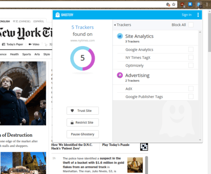The height and width of the screenshot is (174, 211).
Task: Click the Google Publisher Tags tracker name
Action: click(x=144, y=97)
